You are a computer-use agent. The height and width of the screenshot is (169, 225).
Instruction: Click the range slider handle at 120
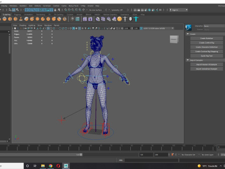81,154
